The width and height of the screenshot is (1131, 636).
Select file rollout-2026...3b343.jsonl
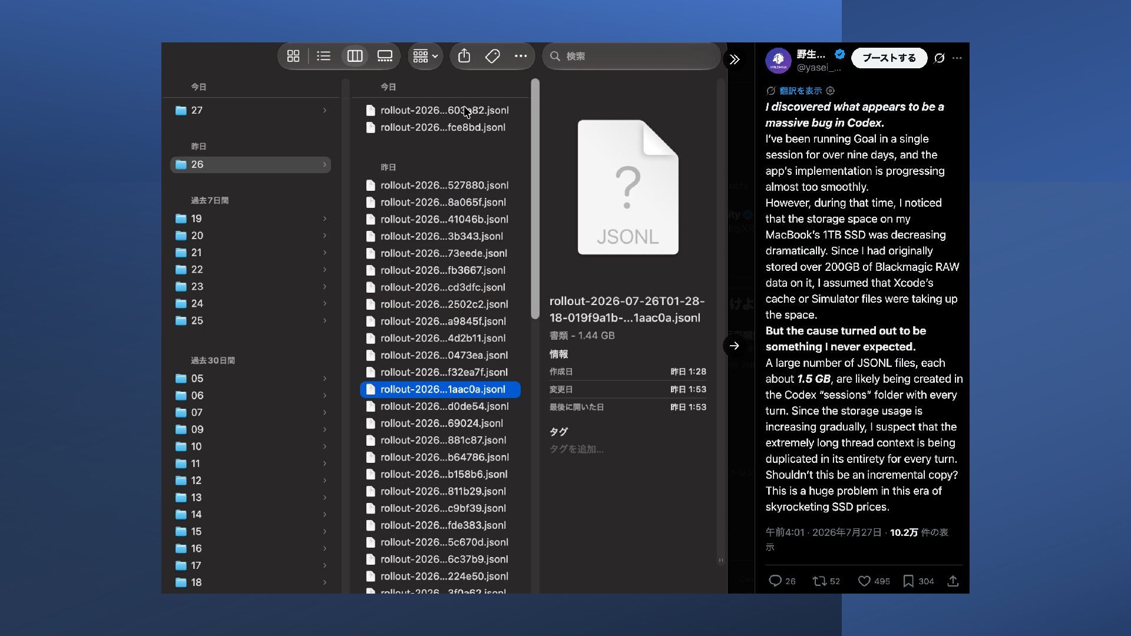pos(440,236)
